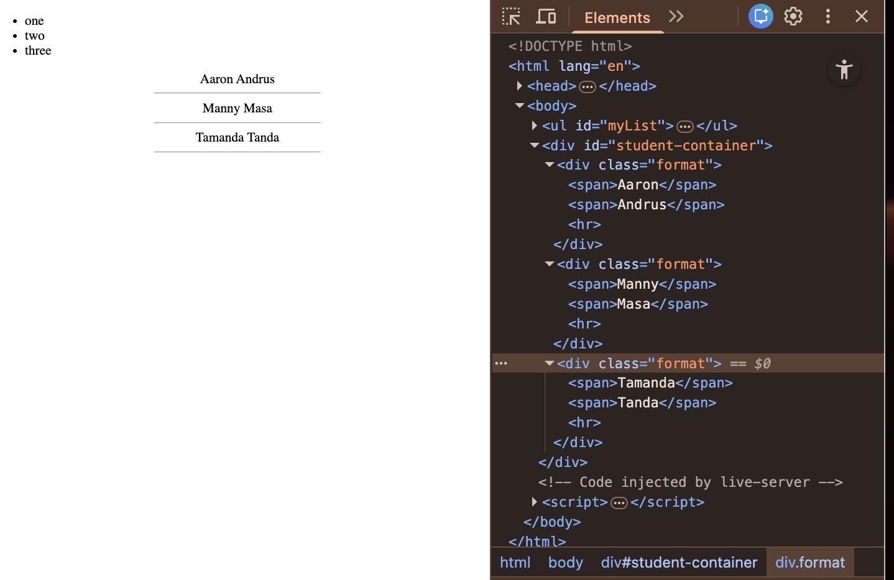Toggle the device toolbar icon

click(x=546, y=16)
